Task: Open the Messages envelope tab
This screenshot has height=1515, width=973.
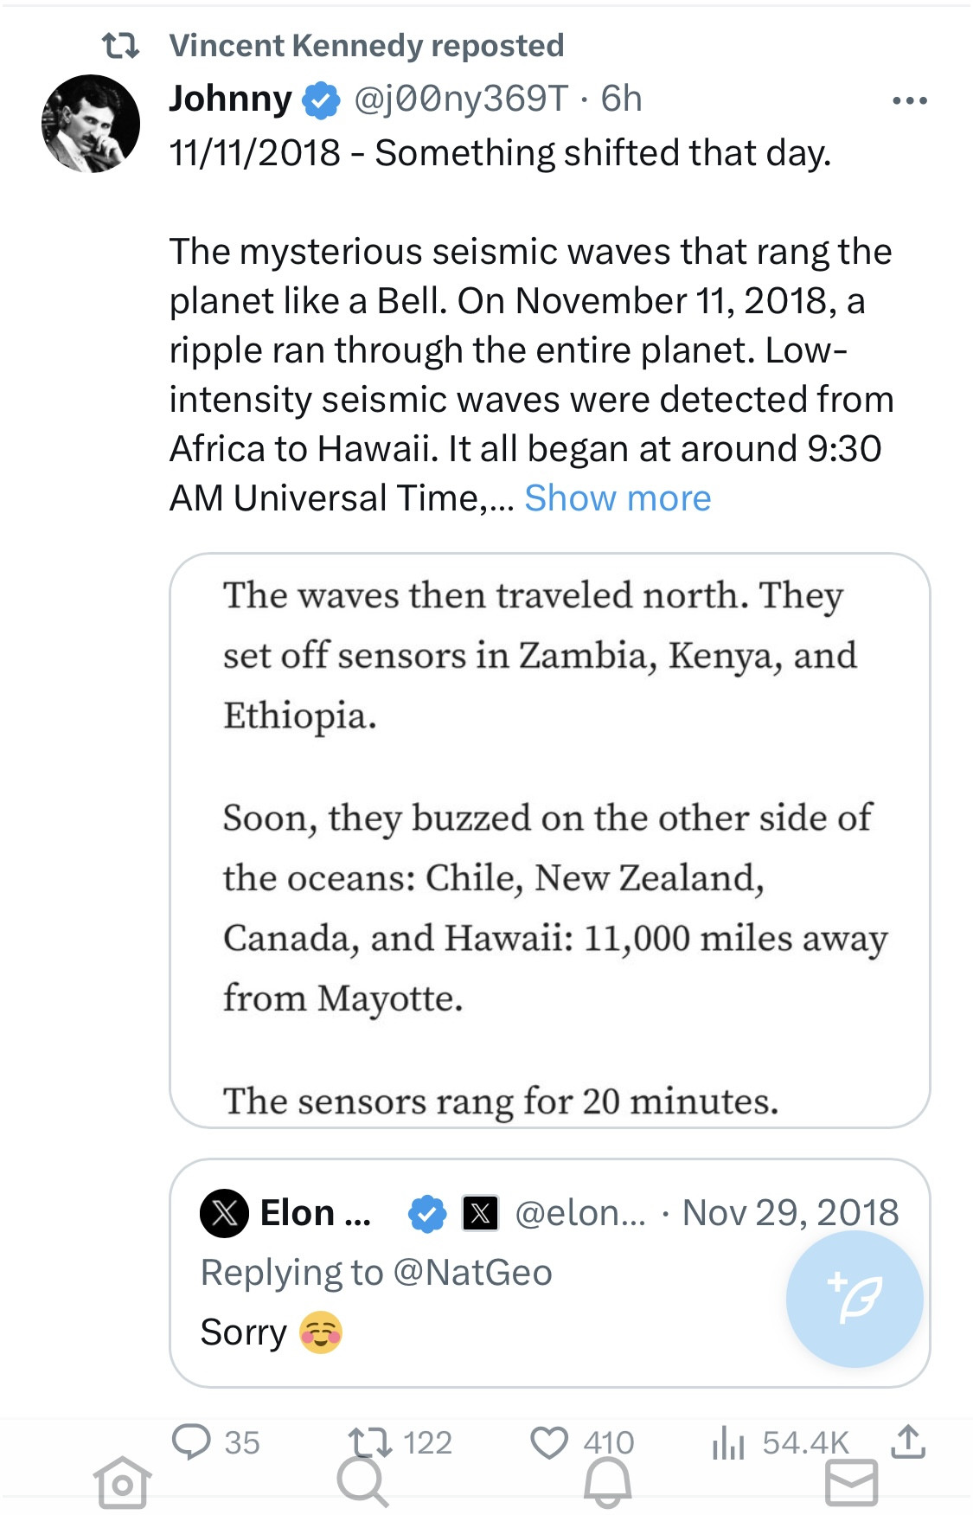Action: point(851,1484)
